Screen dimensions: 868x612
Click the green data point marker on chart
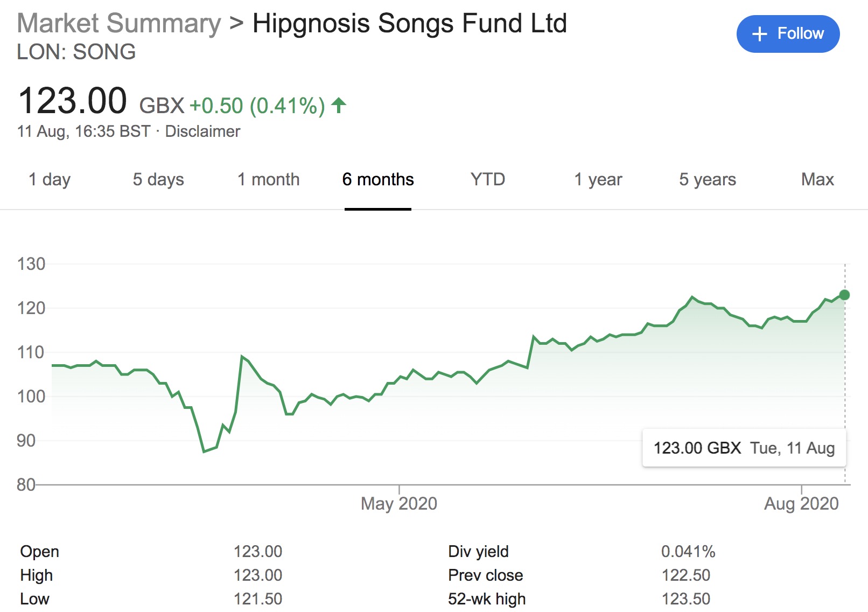844,295
